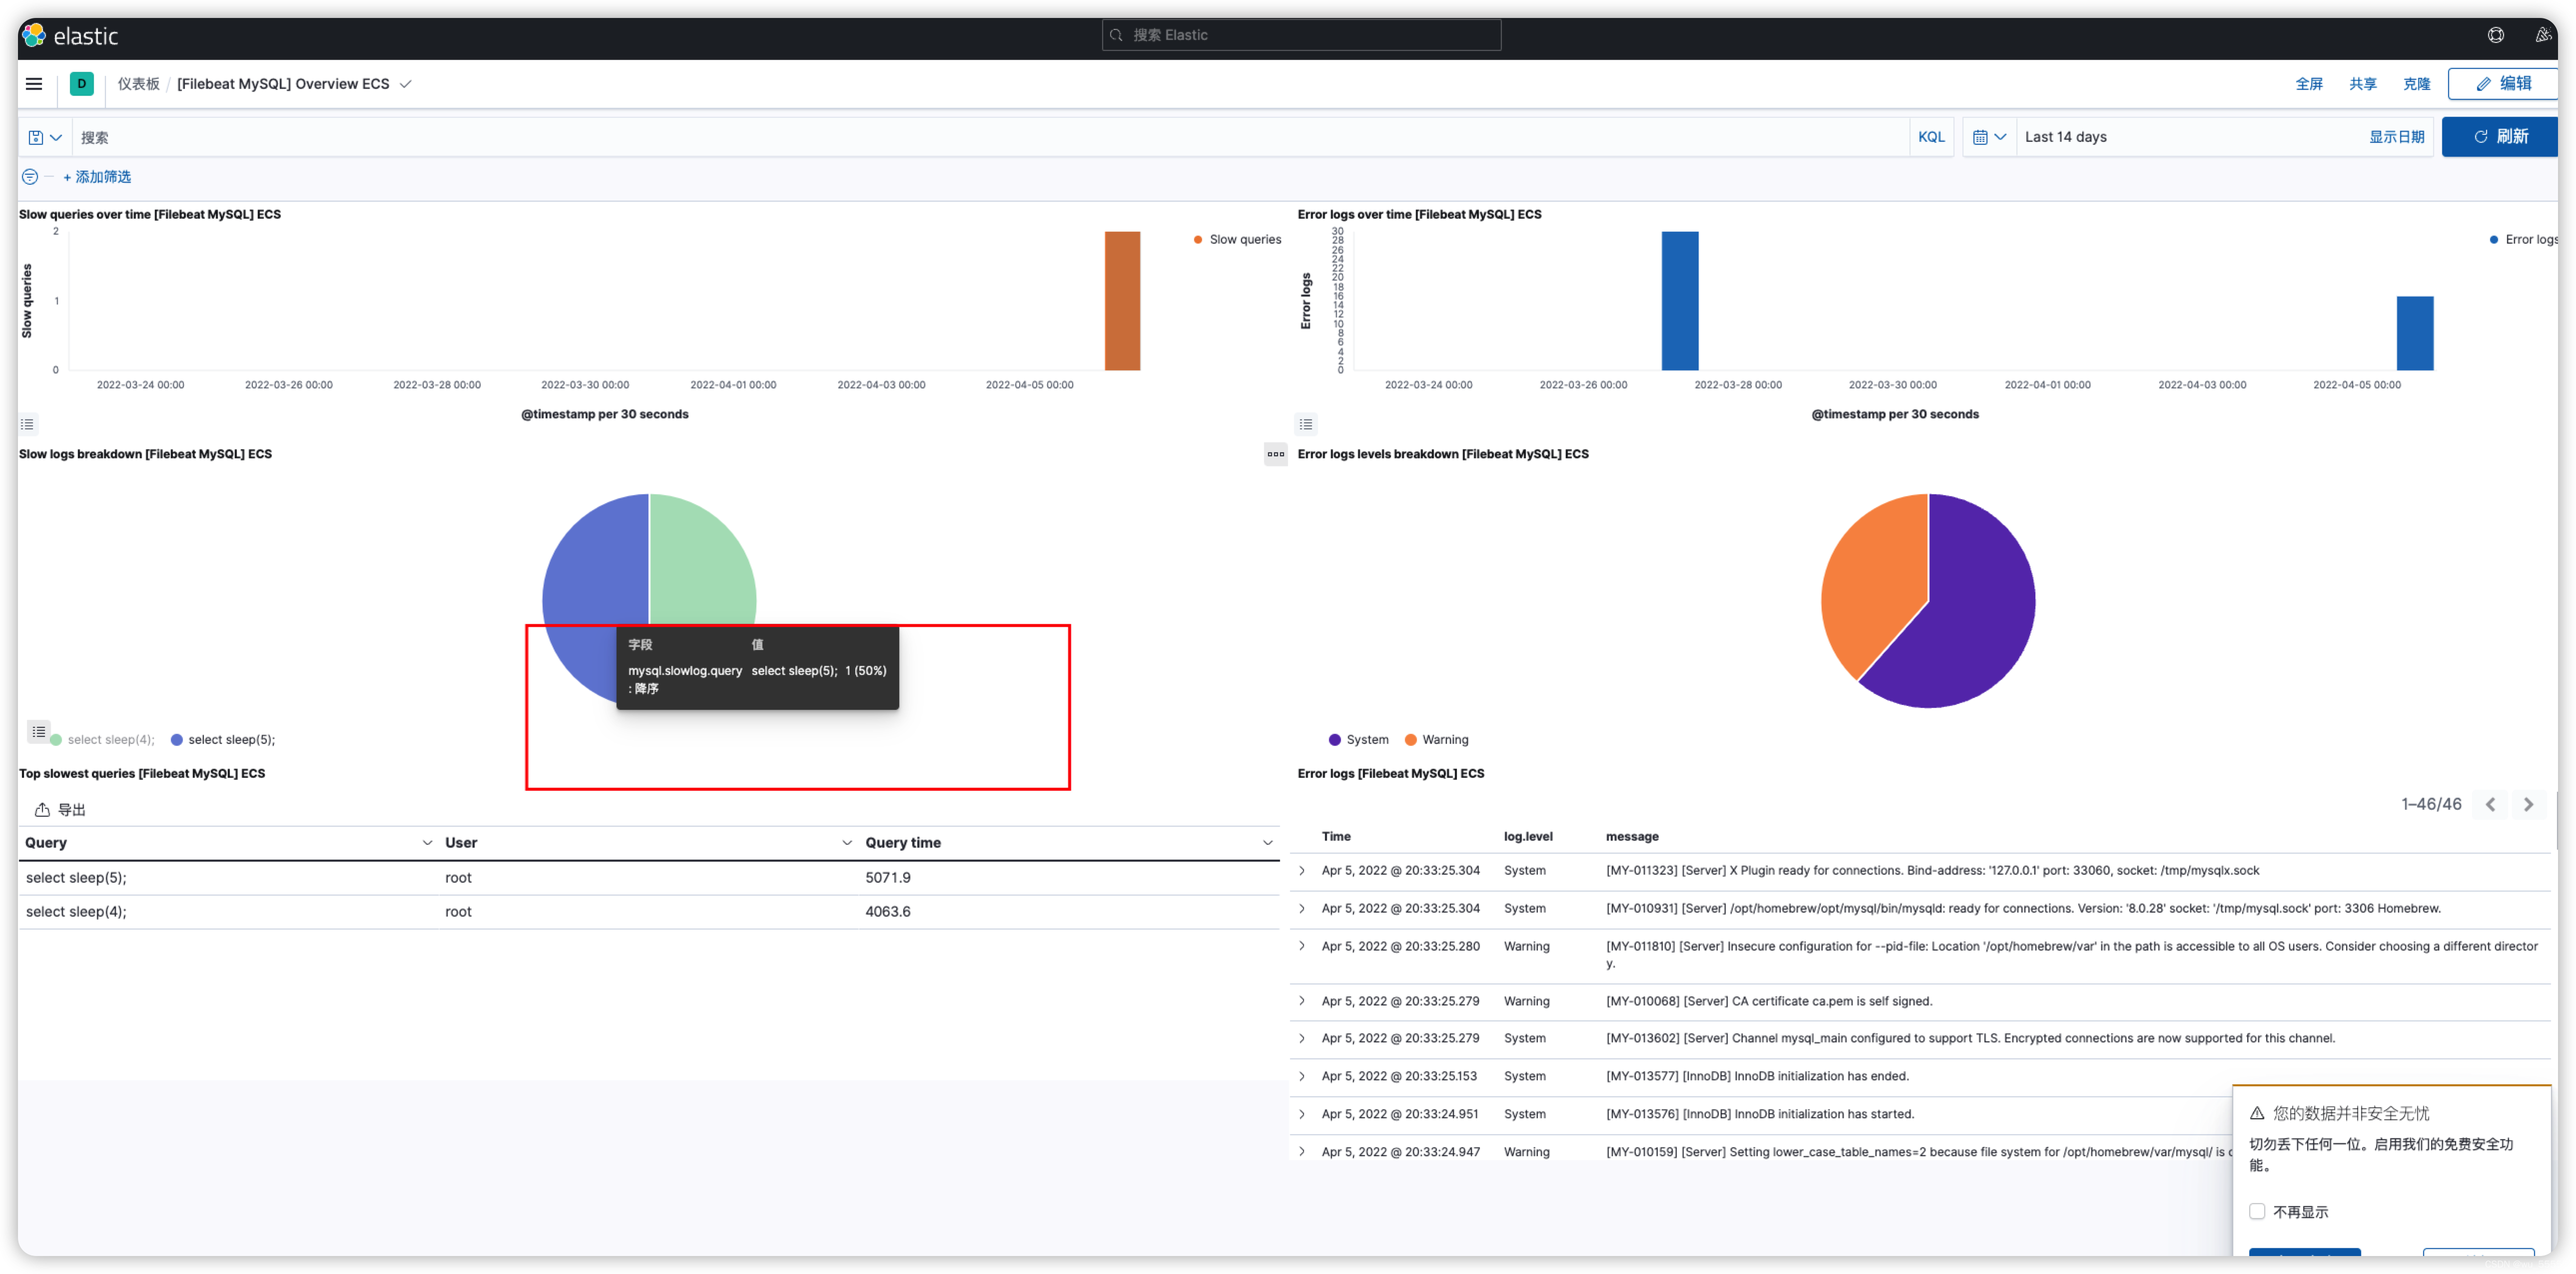The width and height of the screenshot is (2576, 1274).
Task: Click 全屏 in the top menu
Action: tap(2308, 84)
